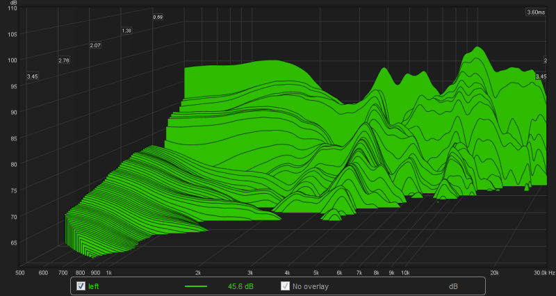The image size is (556, 296).
Task: Click the 5k frequency axis label
Action: pos(316,273)
